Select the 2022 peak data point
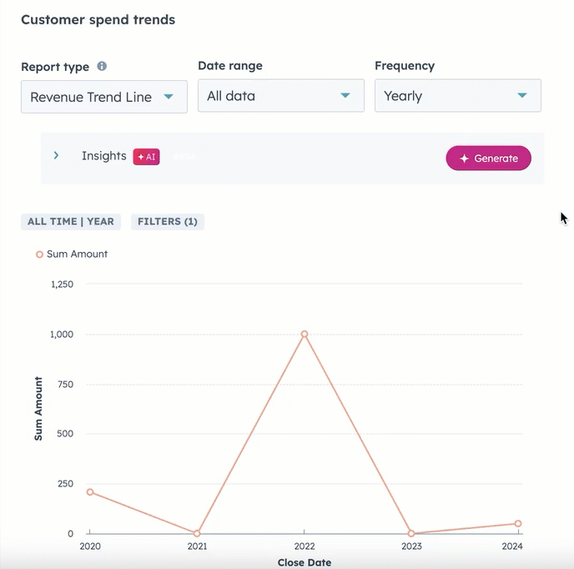574x569 pixels. (x=305, y=334)
